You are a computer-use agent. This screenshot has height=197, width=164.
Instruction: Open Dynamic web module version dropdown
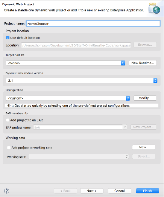coord(82,81)
